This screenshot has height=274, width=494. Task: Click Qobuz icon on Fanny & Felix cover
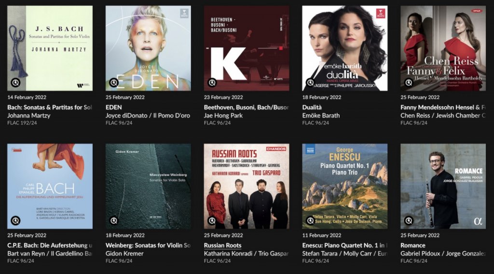point(409,82)
